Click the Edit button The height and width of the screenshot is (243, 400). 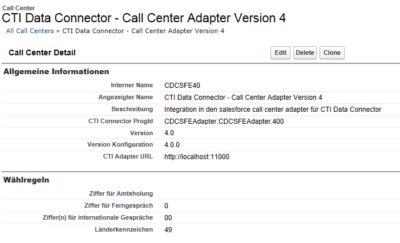point(280,53)
